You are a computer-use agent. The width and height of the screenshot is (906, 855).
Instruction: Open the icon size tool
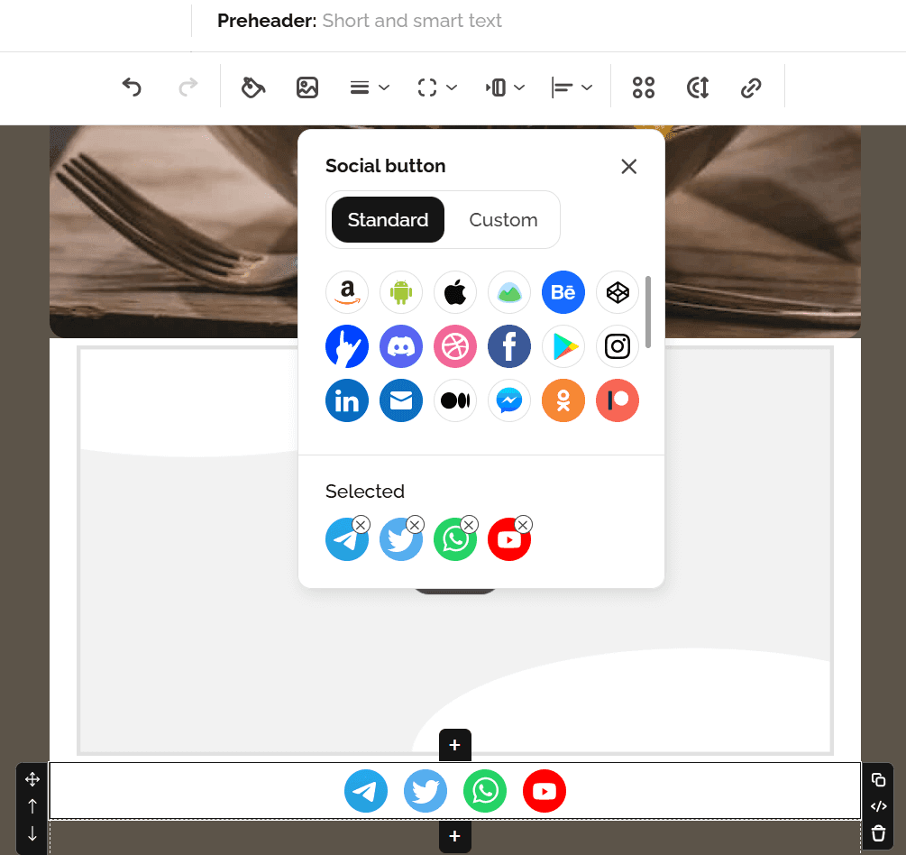tap(698, 87)
